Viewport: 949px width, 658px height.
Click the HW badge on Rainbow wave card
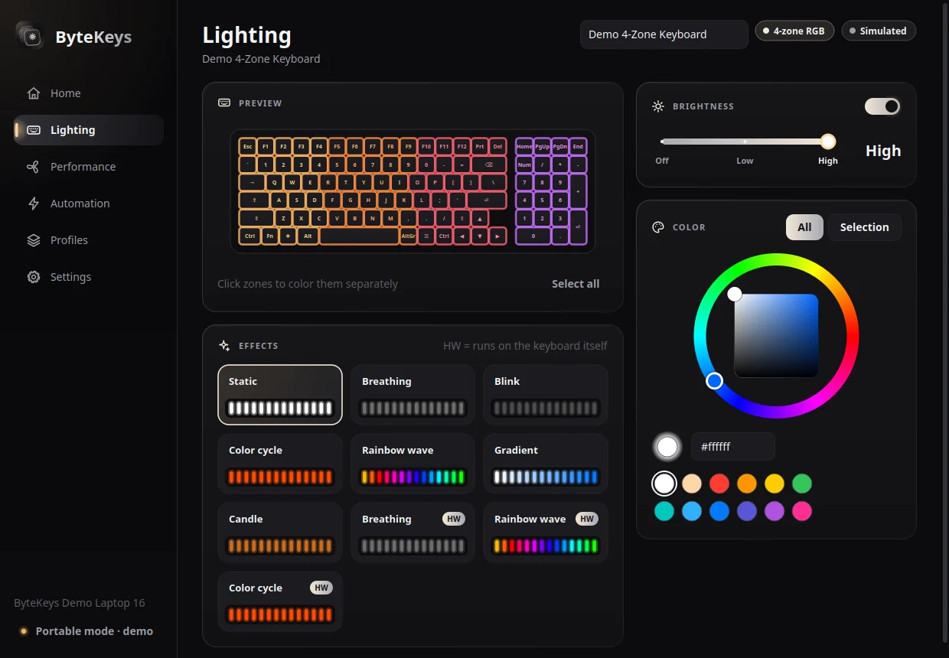(587, 519)
